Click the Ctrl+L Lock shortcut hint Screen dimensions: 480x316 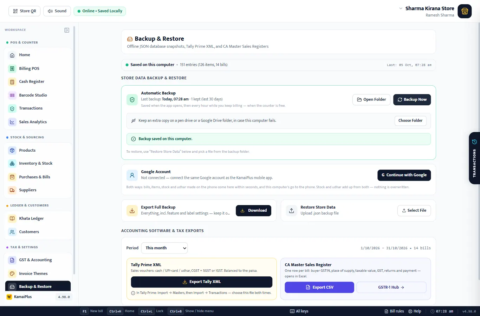[x=151, y=311]
